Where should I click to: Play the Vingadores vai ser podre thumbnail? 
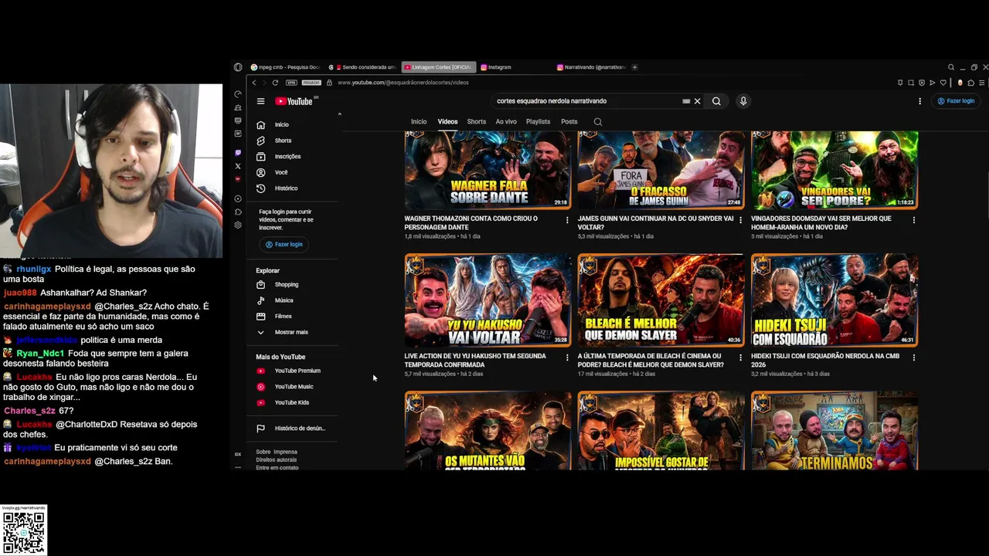pos(834,170)
